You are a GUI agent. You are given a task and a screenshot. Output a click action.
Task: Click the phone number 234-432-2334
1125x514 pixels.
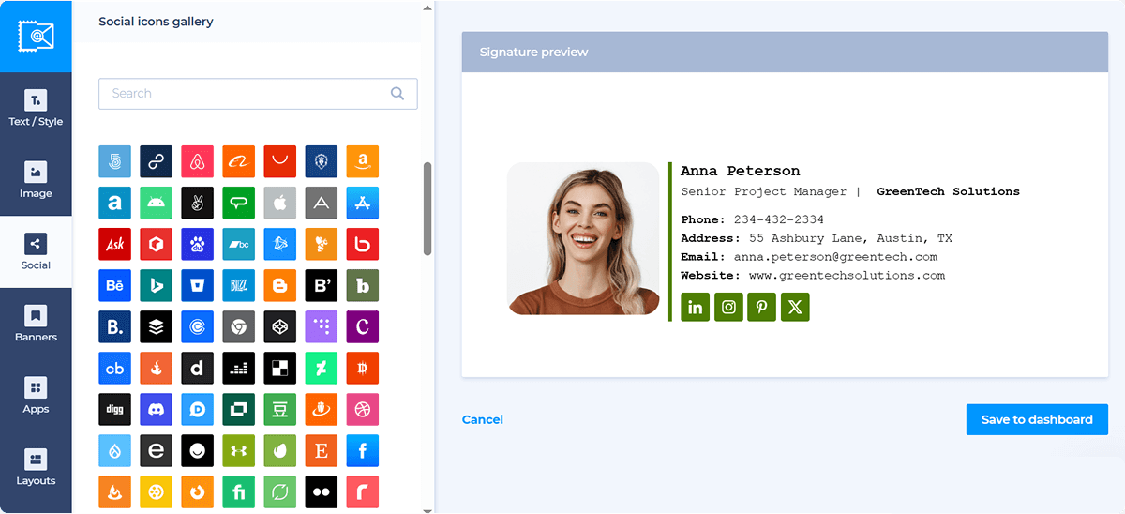[x=779, y=219]
